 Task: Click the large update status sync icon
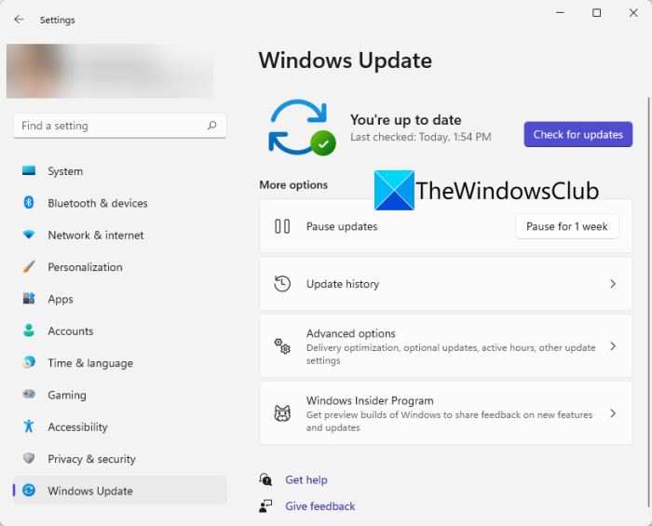[303, 128]
